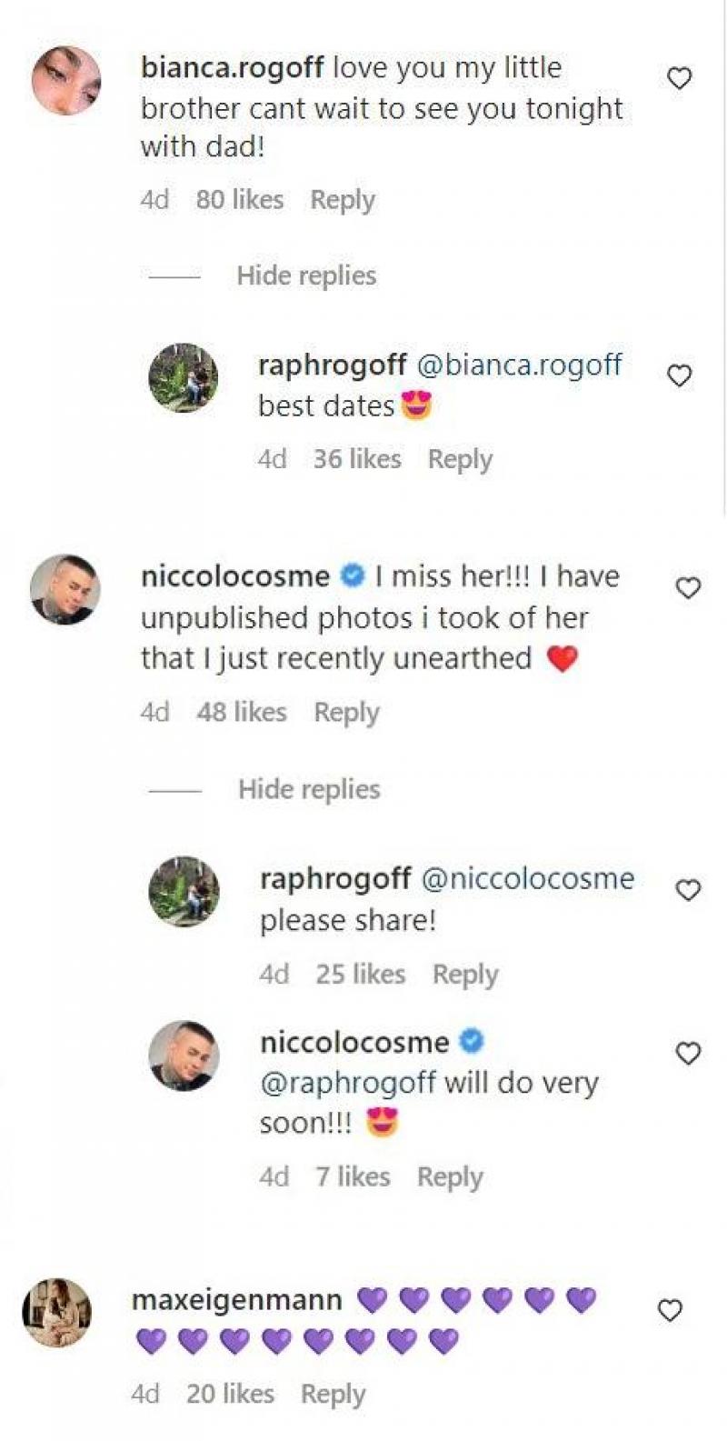Heart maxeigenmann's purple hearts comment
The width and height of the screenshot is (727, 1441).
tap(670, 1310)
